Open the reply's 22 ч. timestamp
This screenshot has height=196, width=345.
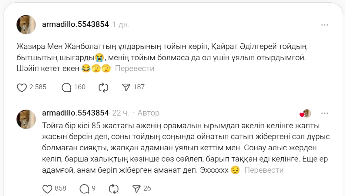coord(120,113)
